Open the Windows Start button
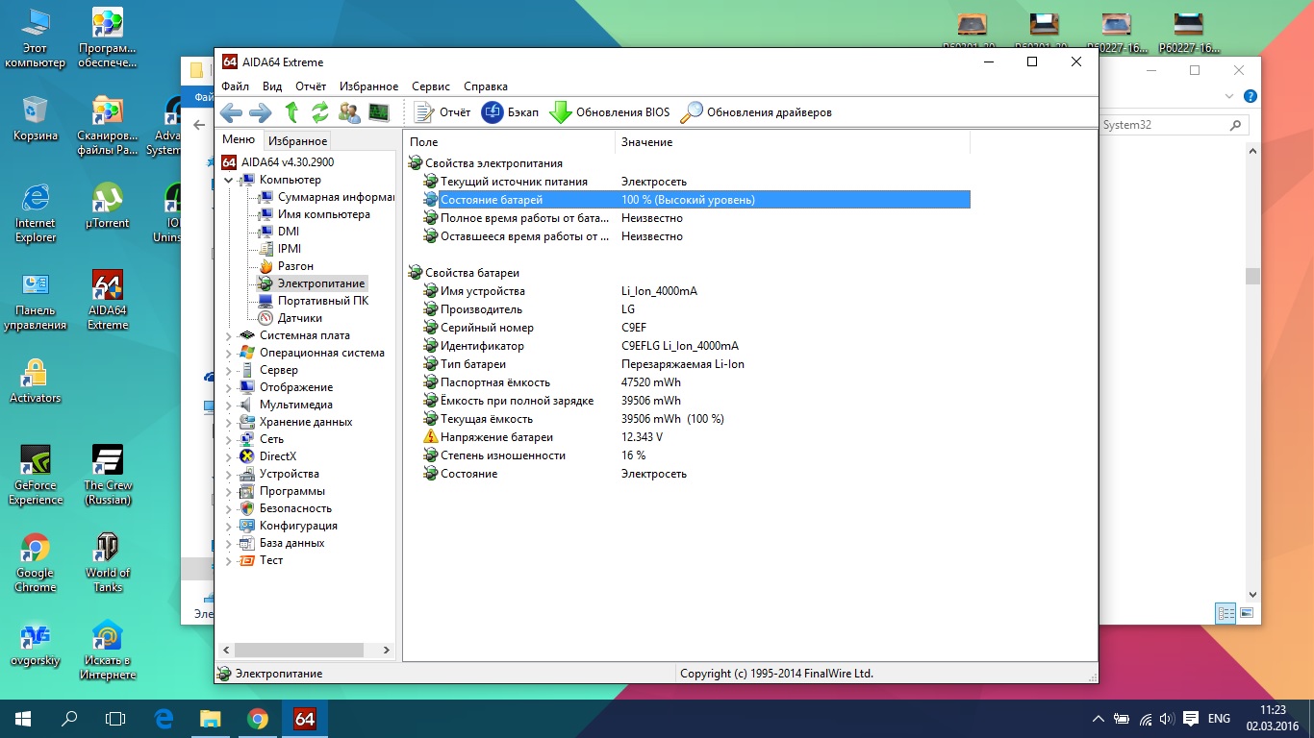This screenshot has width=1314, height=738. pyautogui.click(x=23, y=718)
